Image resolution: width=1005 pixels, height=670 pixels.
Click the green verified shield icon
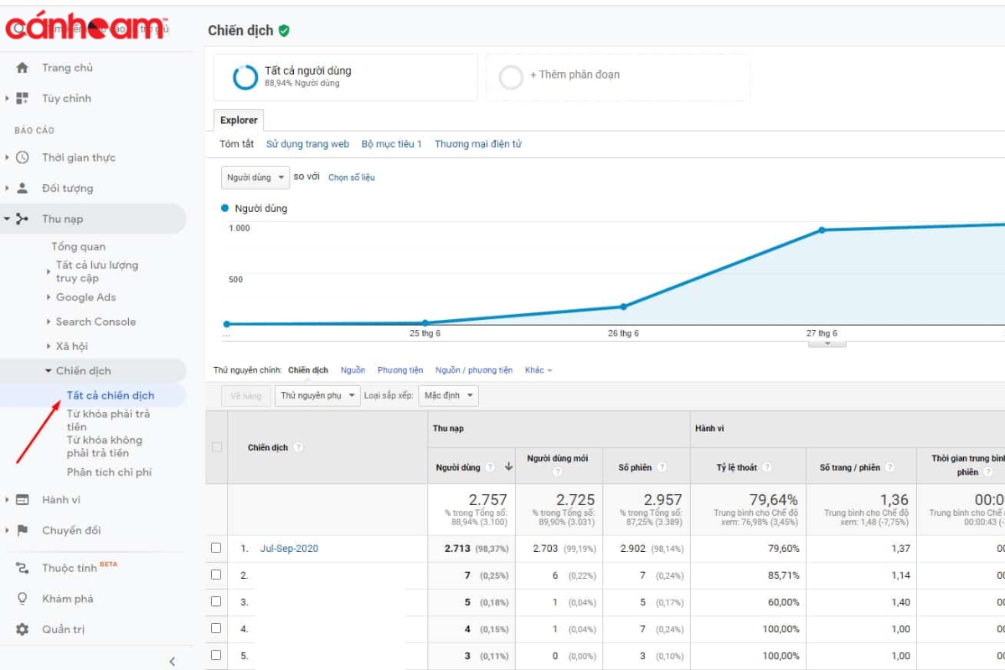[x=284, y=30]
